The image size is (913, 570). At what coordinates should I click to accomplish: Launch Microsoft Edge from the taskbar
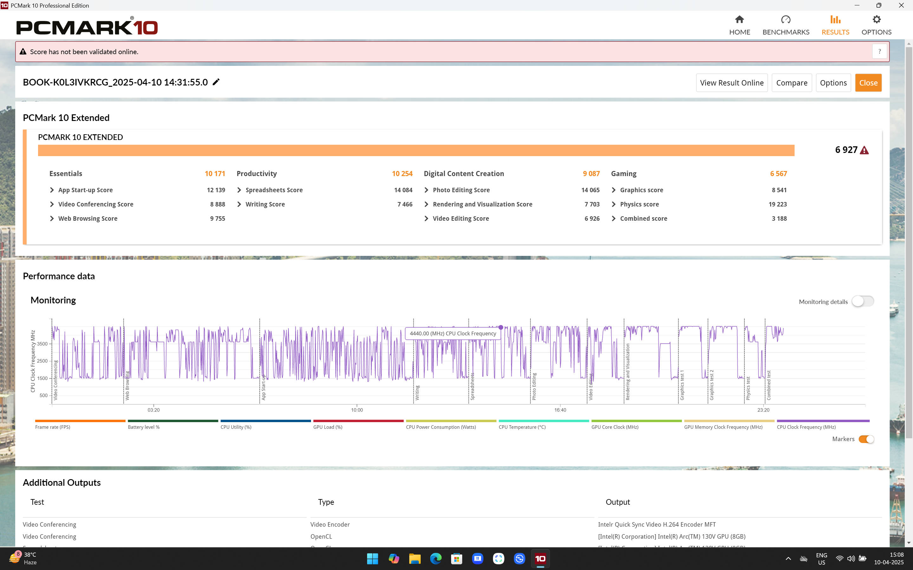(436, 559)
